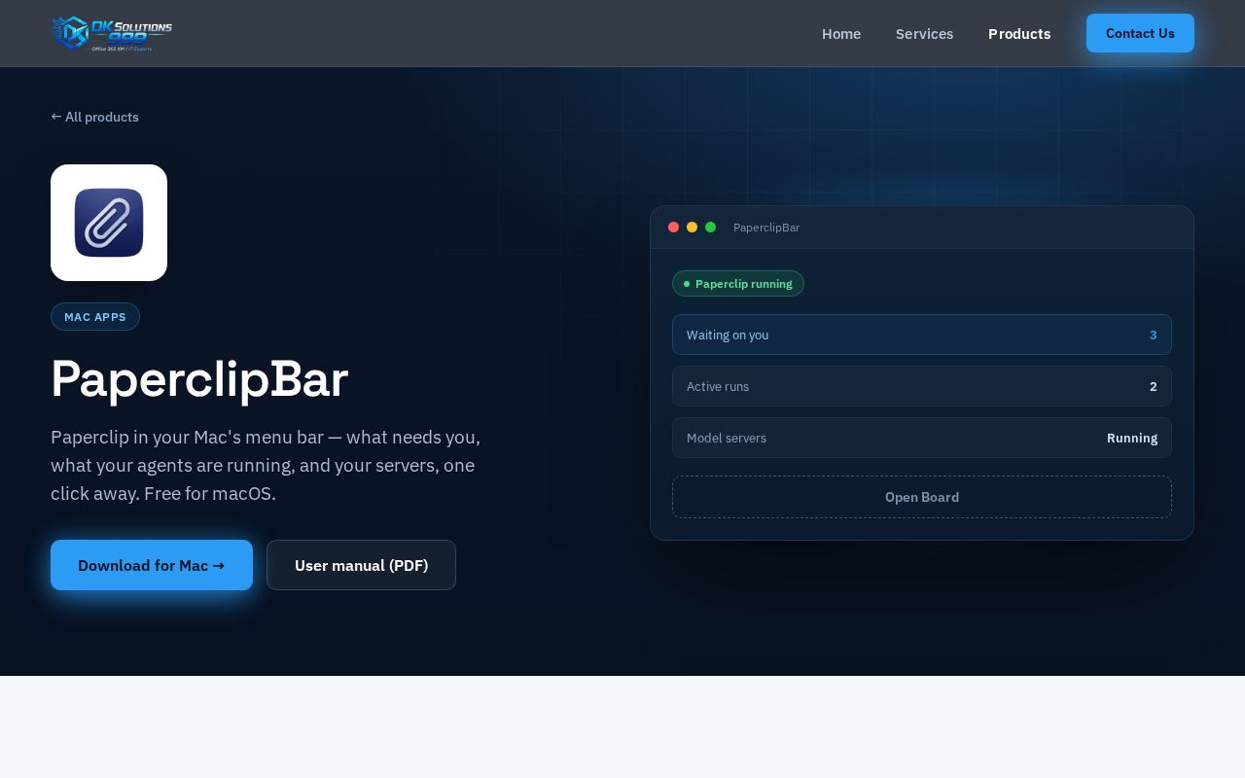Open the User manual (PDF)

(361, 565)
